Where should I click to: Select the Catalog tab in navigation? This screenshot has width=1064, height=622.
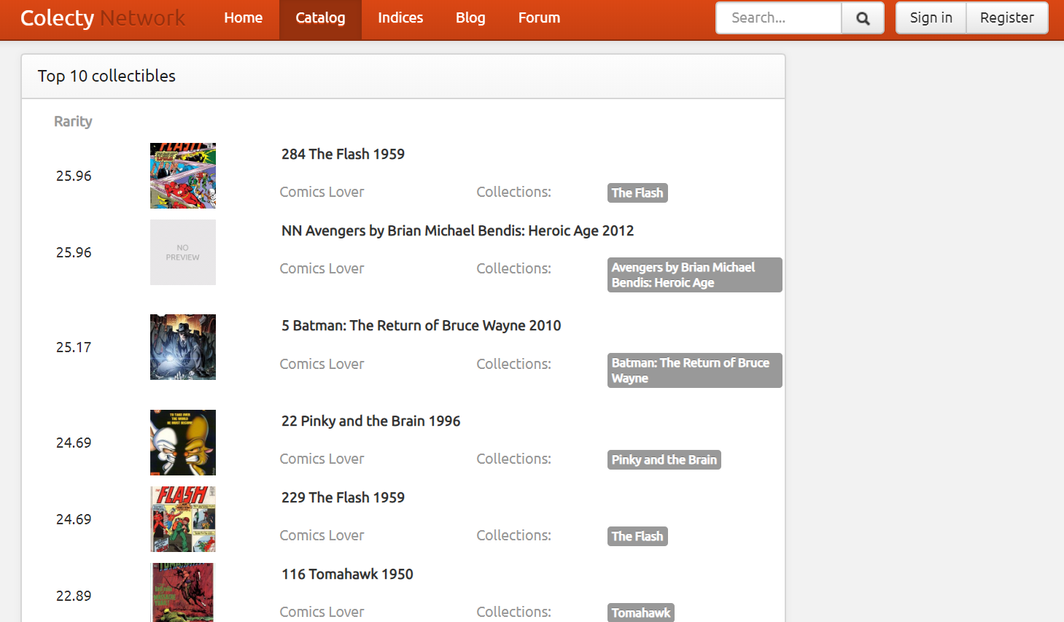(320, 18)
